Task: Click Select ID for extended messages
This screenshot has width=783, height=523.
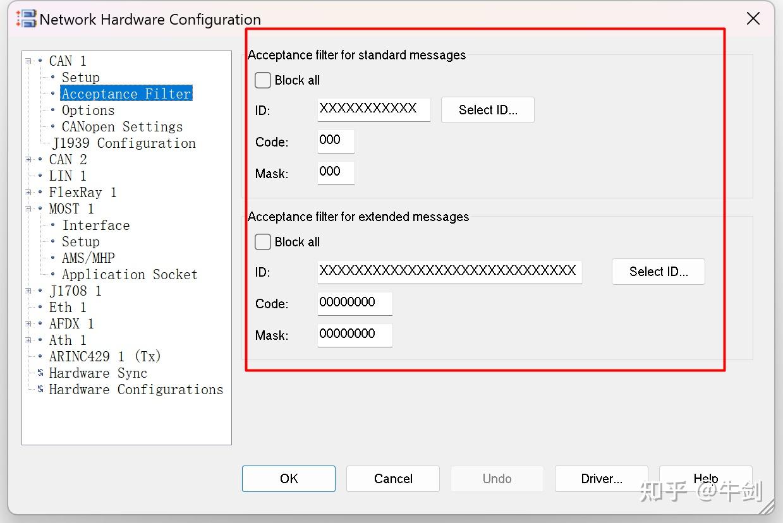Action: 658,272
